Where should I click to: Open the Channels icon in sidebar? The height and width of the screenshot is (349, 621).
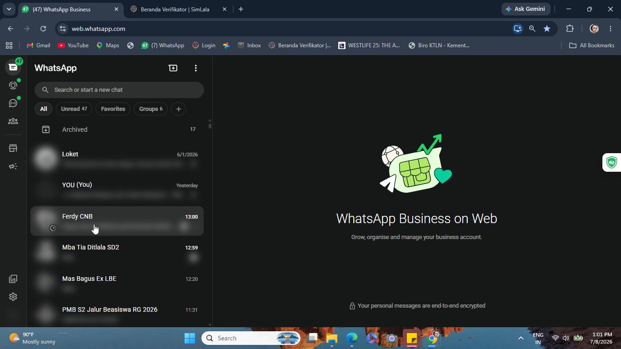13,103
